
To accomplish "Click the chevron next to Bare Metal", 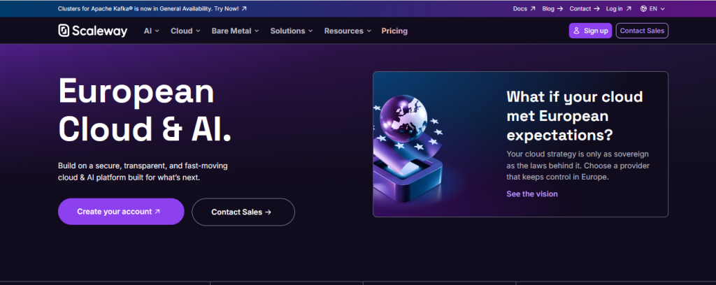I will click(257, 31).
